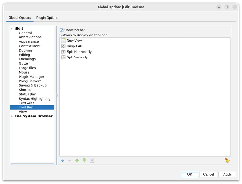Select the Global Options tab
Screen dimensions: 242x184
pyautogui.click(x=20, y=18)
